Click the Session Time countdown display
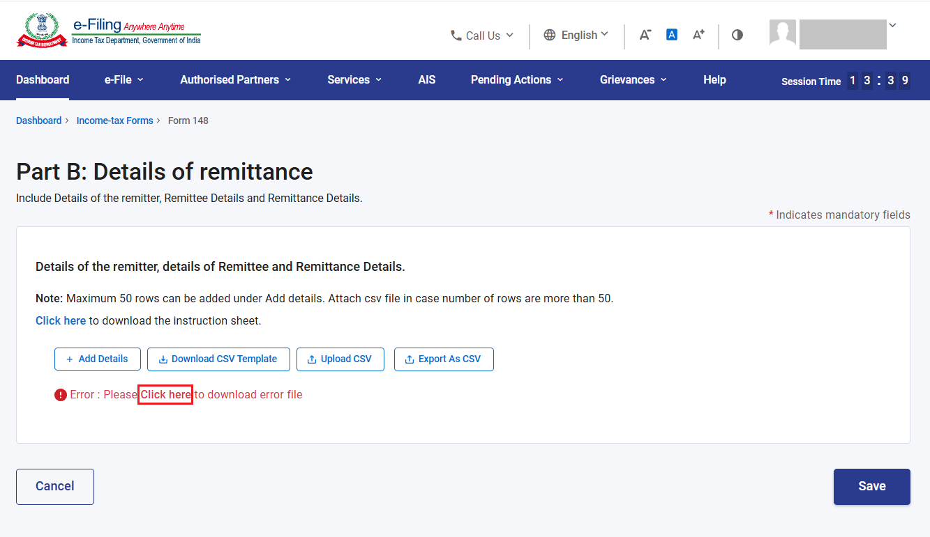The width and height of the screenshot is (930, 537). (878, 81)
